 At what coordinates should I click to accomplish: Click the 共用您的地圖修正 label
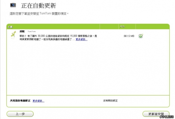click(x=20, y=101)
